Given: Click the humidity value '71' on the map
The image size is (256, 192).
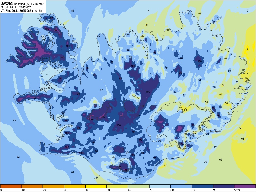Looking at the screenshot, I should coord(248,10).
